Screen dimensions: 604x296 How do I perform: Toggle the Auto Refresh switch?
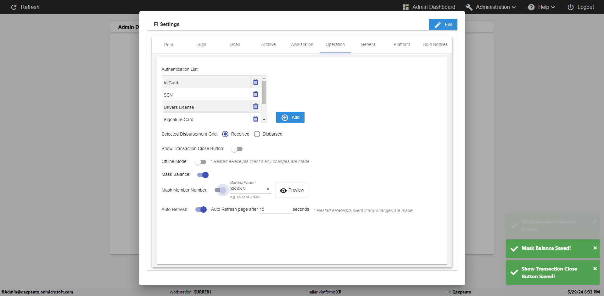201,209
